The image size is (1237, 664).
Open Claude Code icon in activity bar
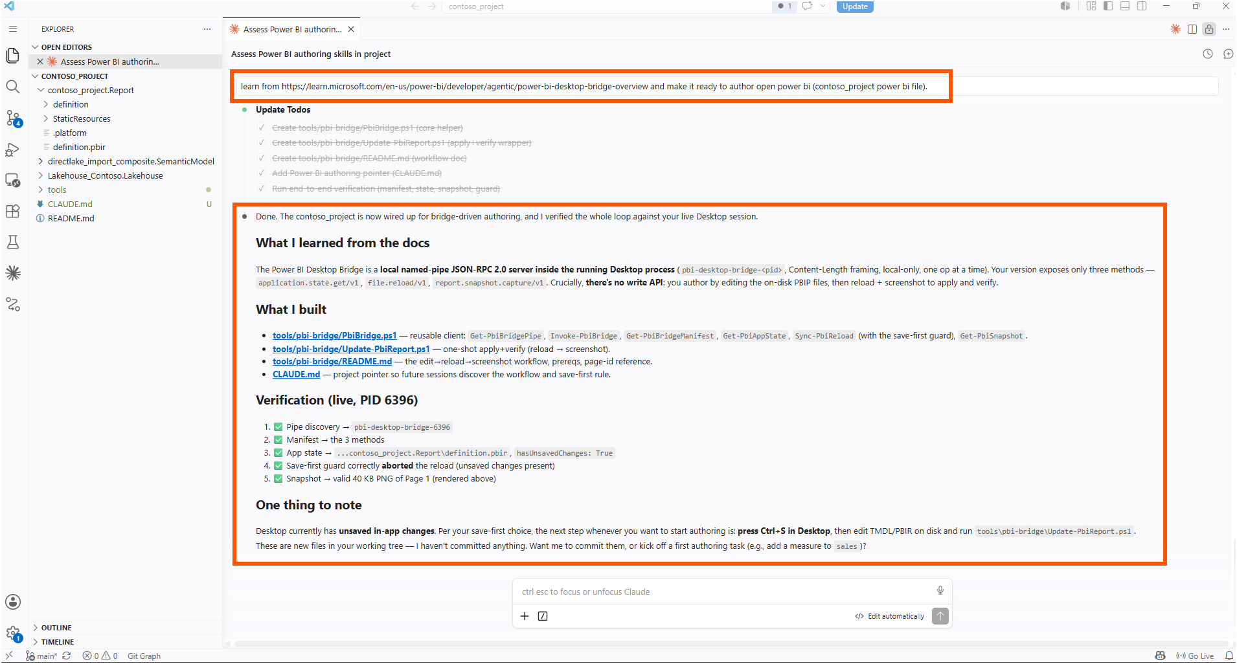point(13,273)
